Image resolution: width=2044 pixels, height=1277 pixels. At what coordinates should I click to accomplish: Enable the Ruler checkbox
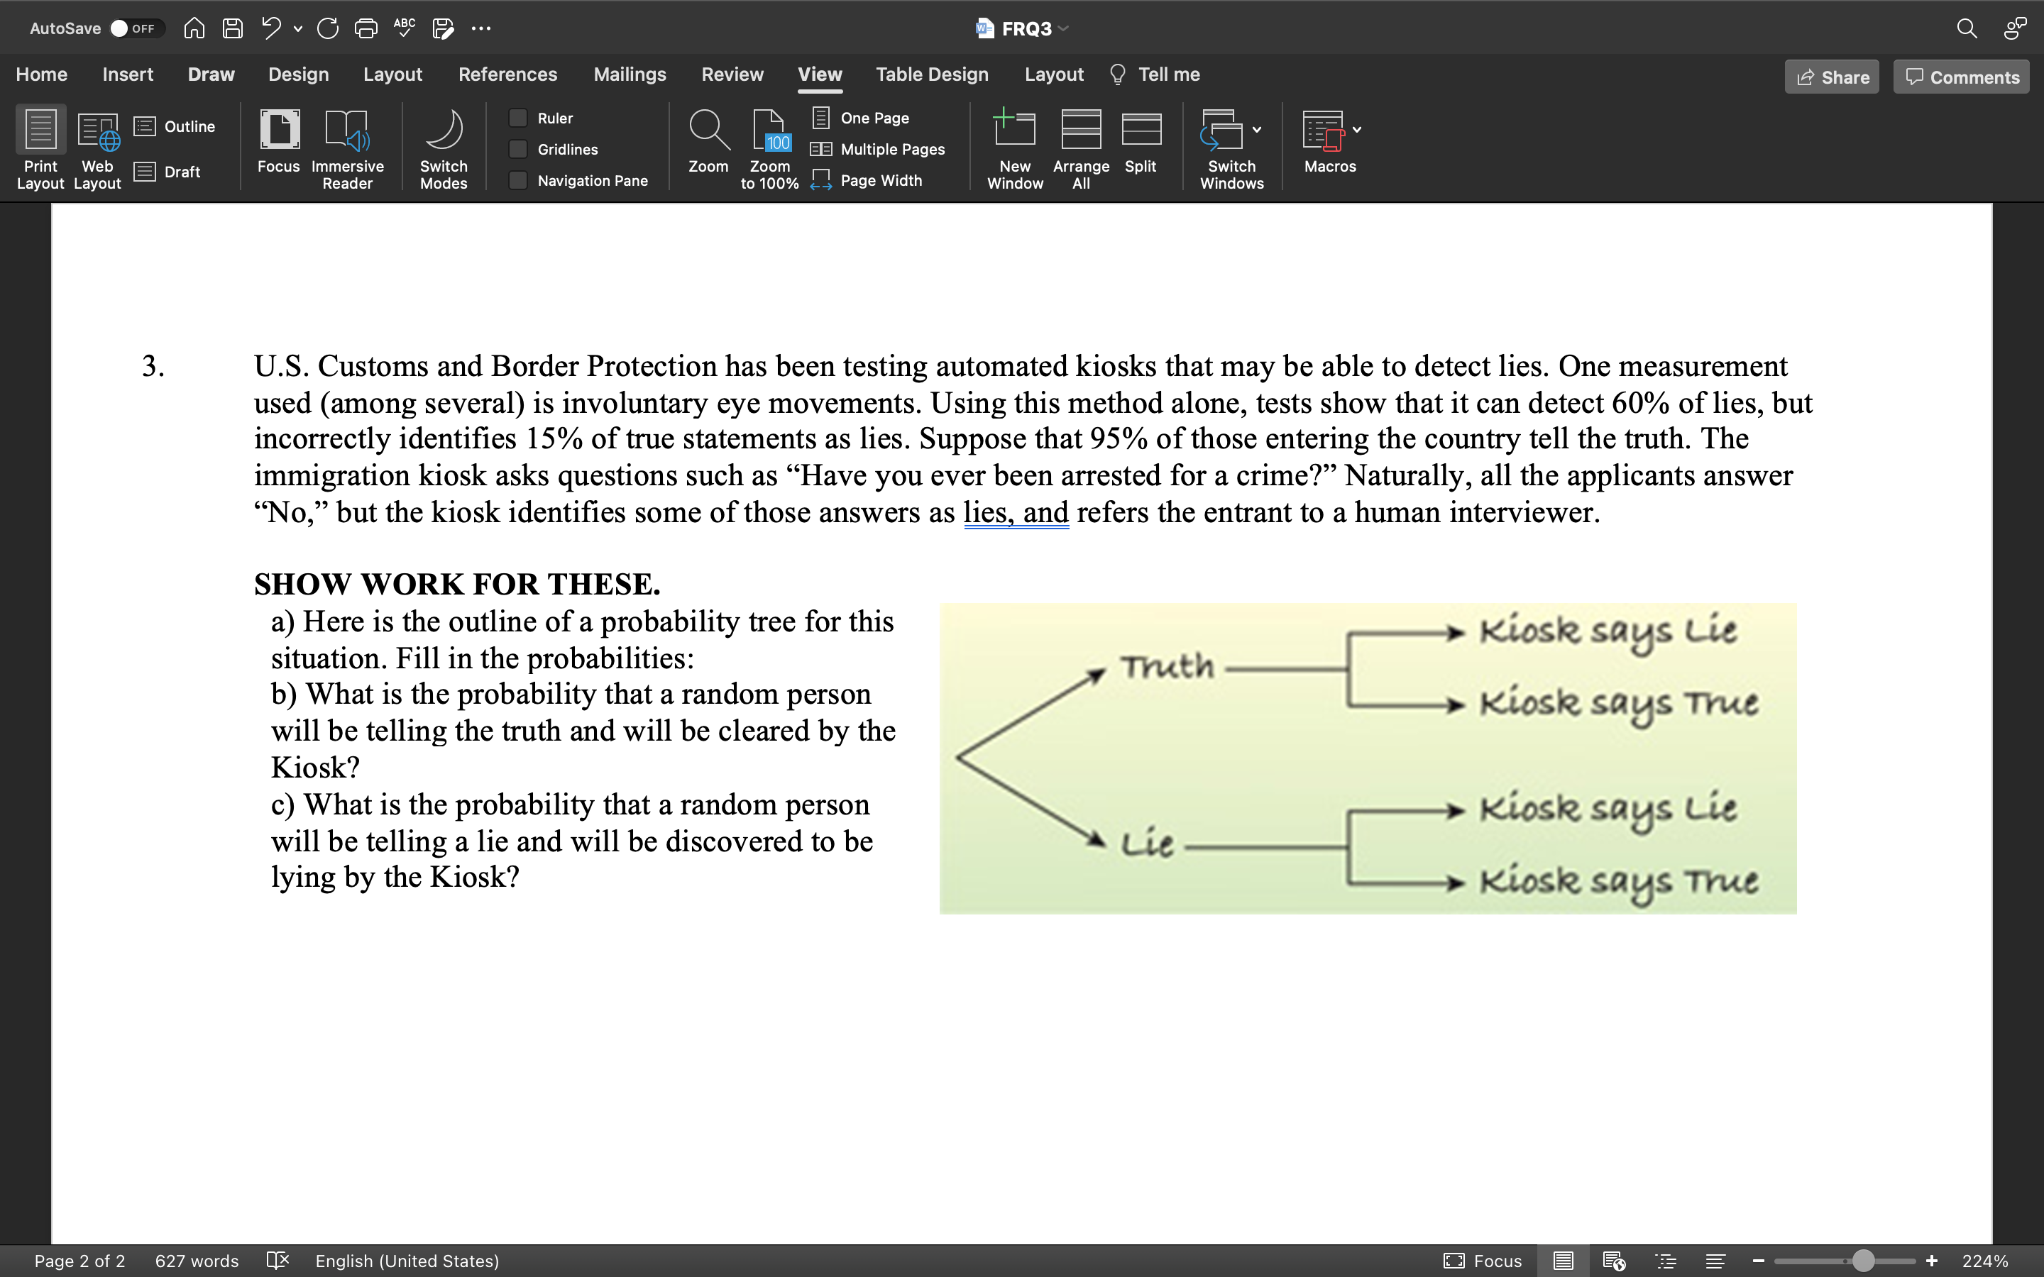(519, 117)
